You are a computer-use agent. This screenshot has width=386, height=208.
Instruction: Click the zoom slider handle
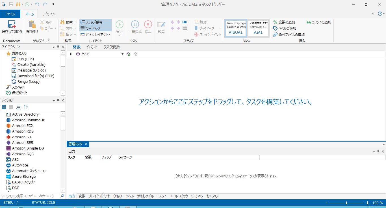pyautogui.click(x=346, y=203)
